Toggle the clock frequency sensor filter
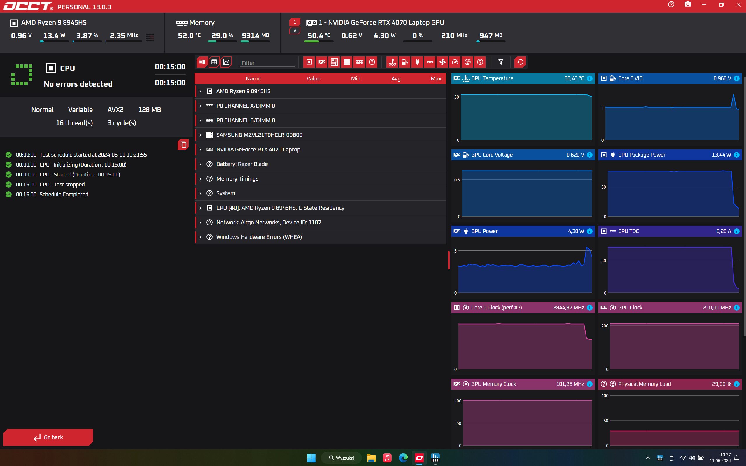Viewport: 746px width, 466px height. (455, 62)
